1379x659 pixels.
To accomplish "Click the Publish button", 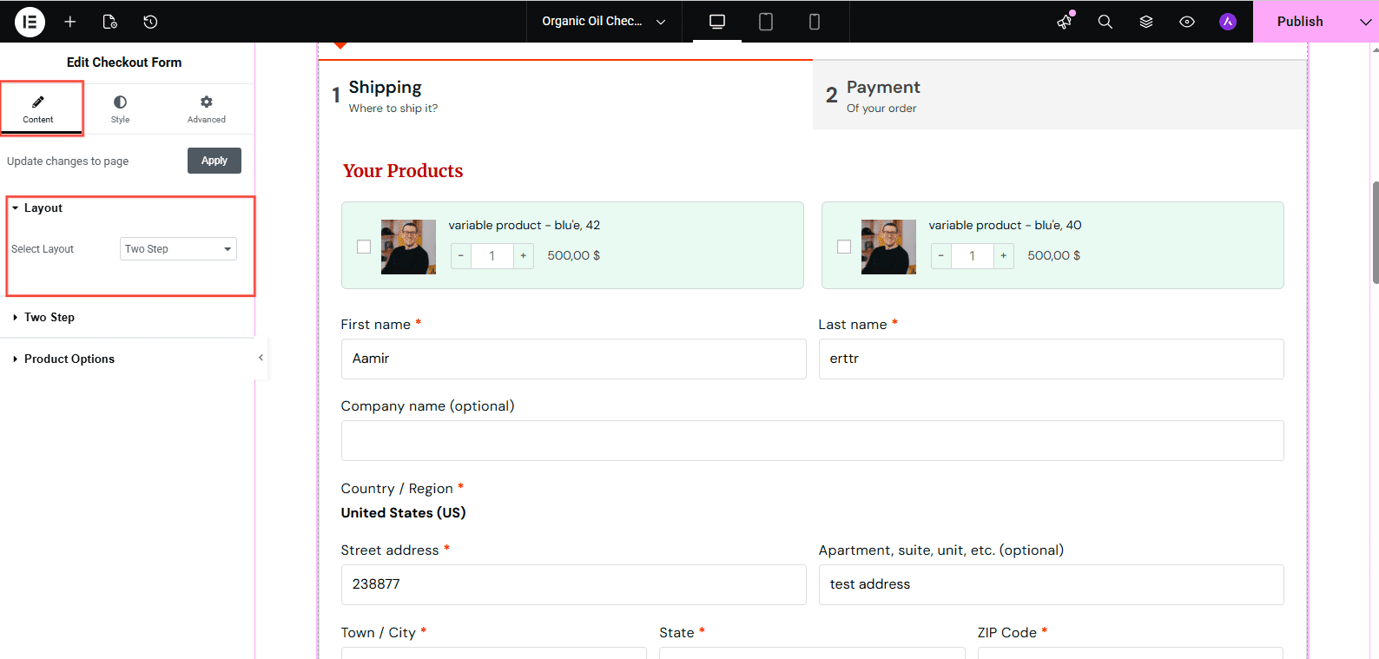I will [1300, 22].
